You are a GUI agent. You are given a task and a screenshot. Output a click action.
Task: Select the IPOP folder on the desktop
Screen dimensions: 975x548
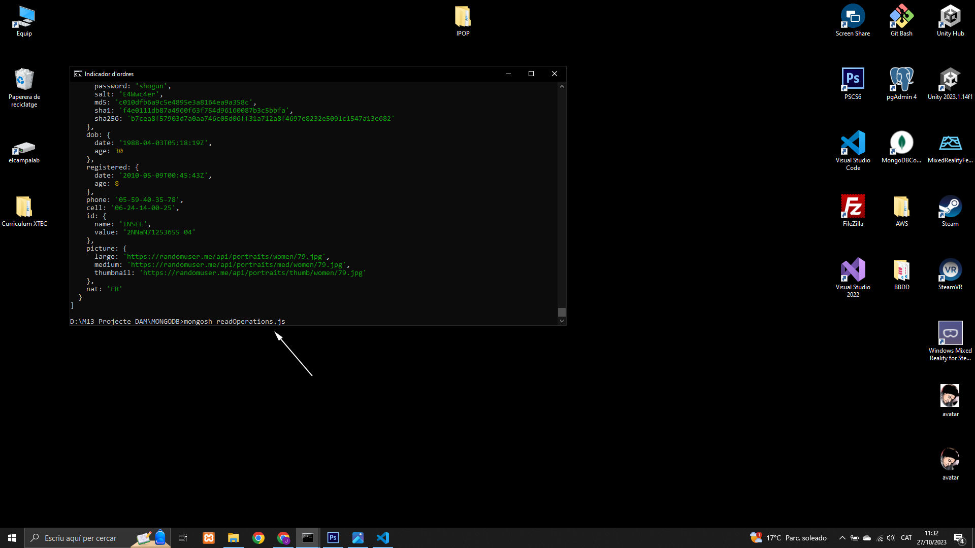[463, 21]
